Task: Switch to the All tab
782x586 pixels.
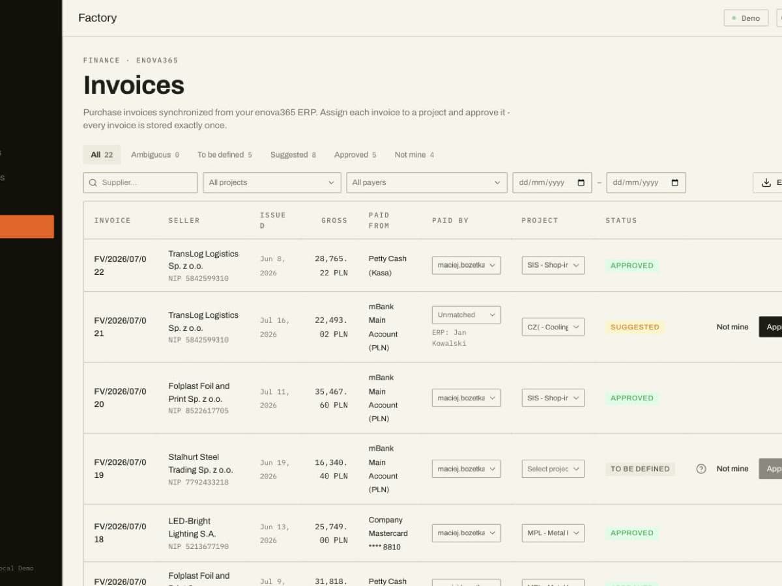Action: point(102,155)
